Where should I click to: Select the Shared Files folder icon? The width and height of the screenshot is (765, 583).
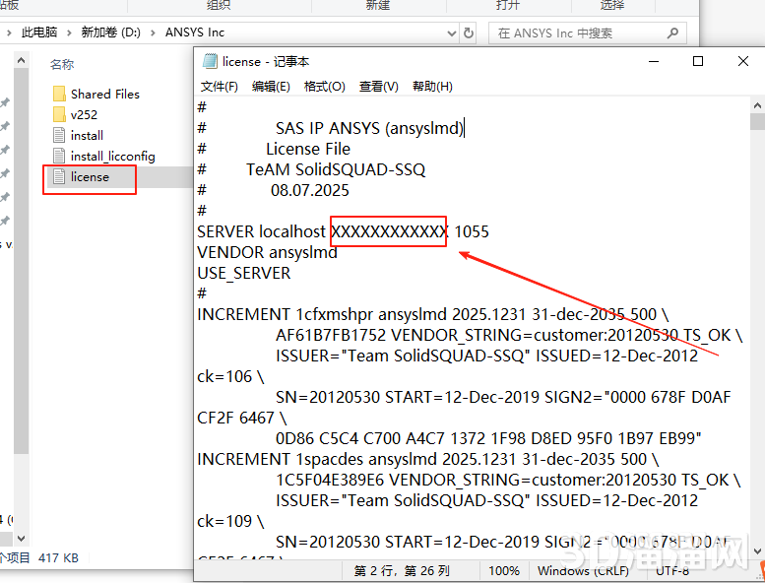coord(58,95)
